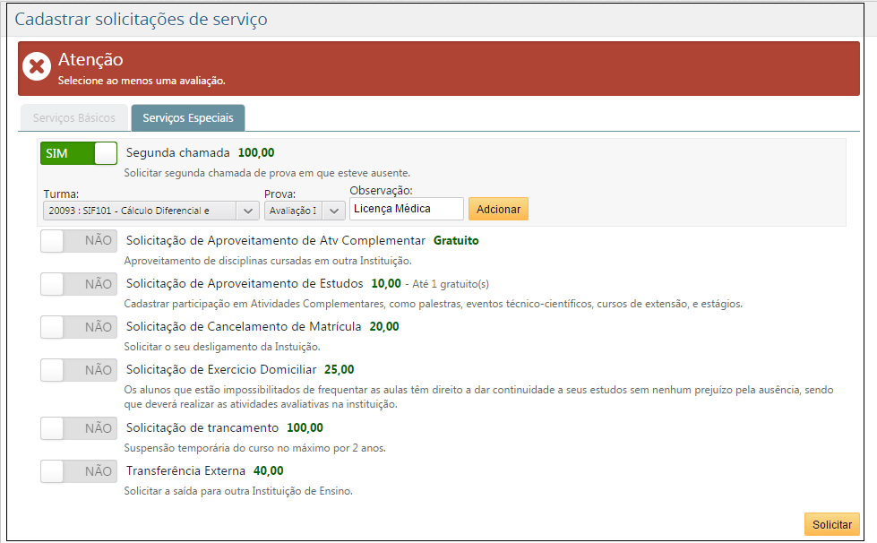The image size is (877, 543).
Task: Enable the Cancelamento de Matrícula switch
Action: point(79,327)
